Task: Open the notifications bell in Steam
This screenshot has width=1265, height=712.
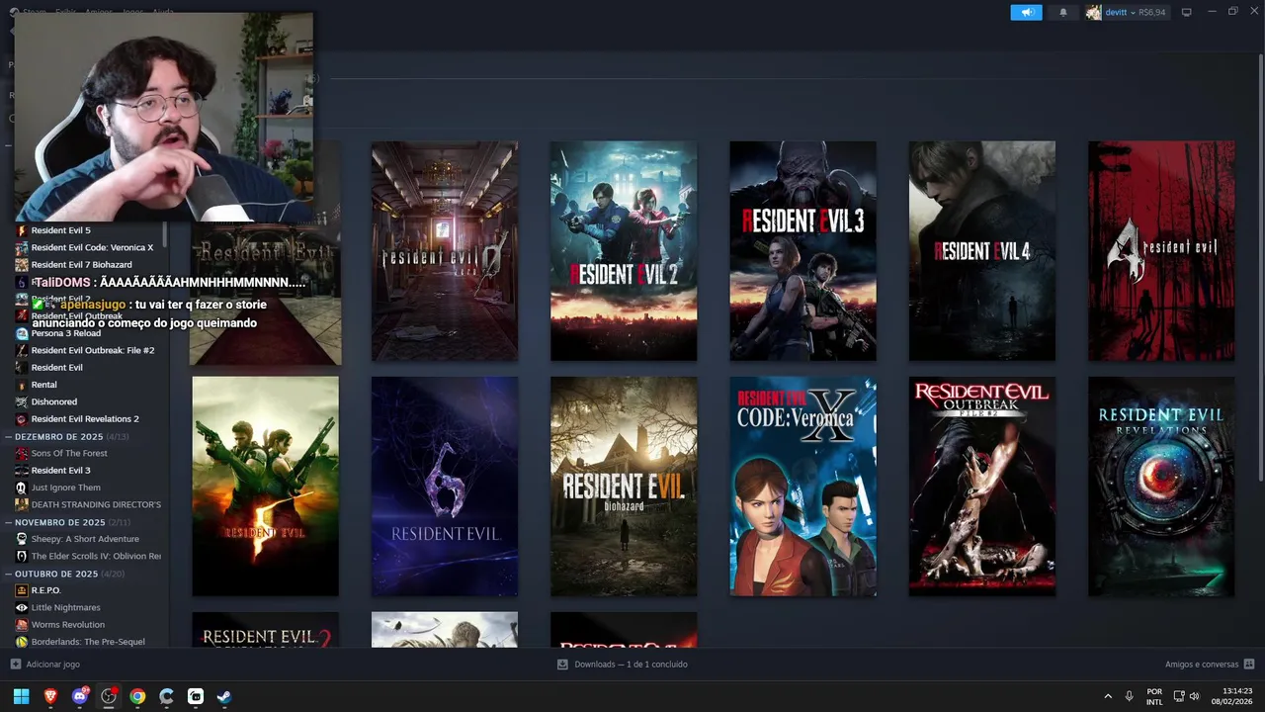Action: tap(1063, 12)
